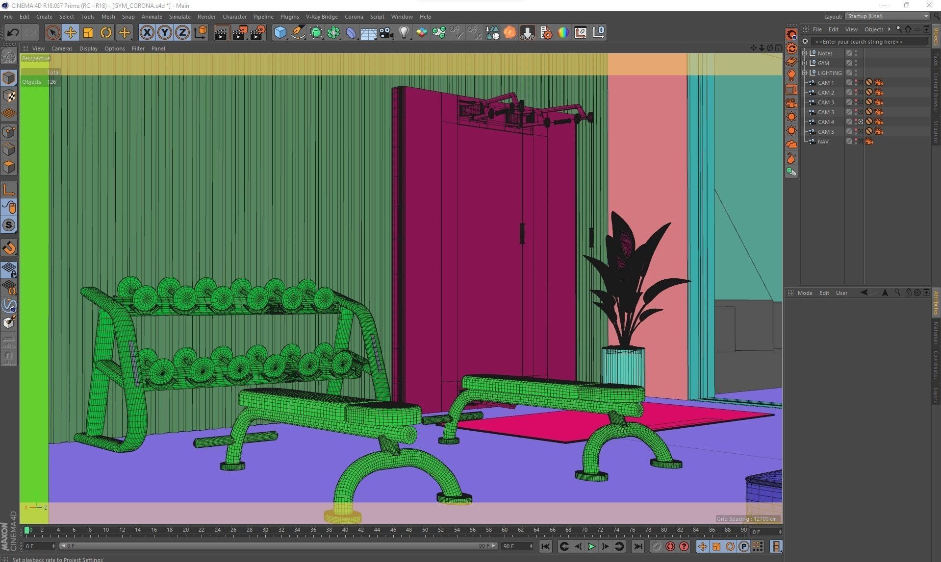Click the current frame 0 F stepper arrows

tap(780, 532)
